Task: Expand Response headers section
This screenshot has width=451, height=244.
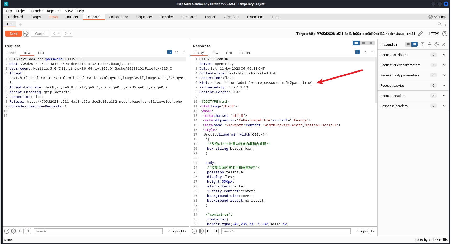Action: click(x=413, y=106)
